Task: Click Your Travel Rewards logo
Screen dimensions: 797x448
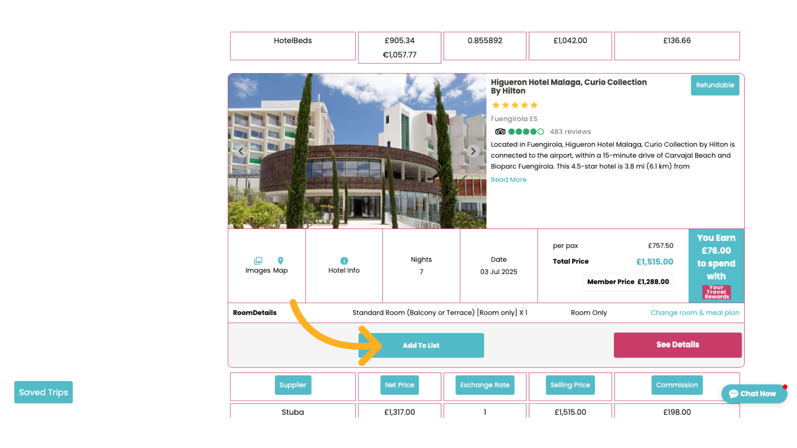Action: click(716, 292)
